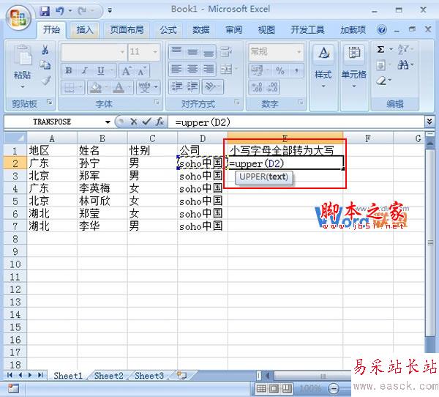
Task: Toggle wrap text button
Action: 225,51
